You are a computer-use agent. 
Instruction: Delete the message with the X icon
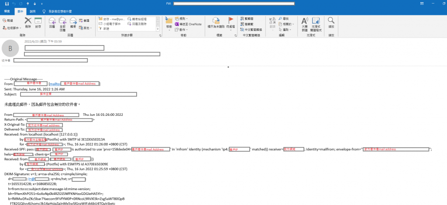(x=28, y=23)
